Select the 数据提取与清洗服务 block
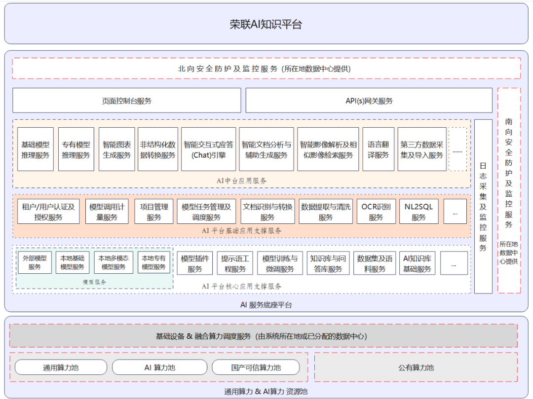 point(326,211)
